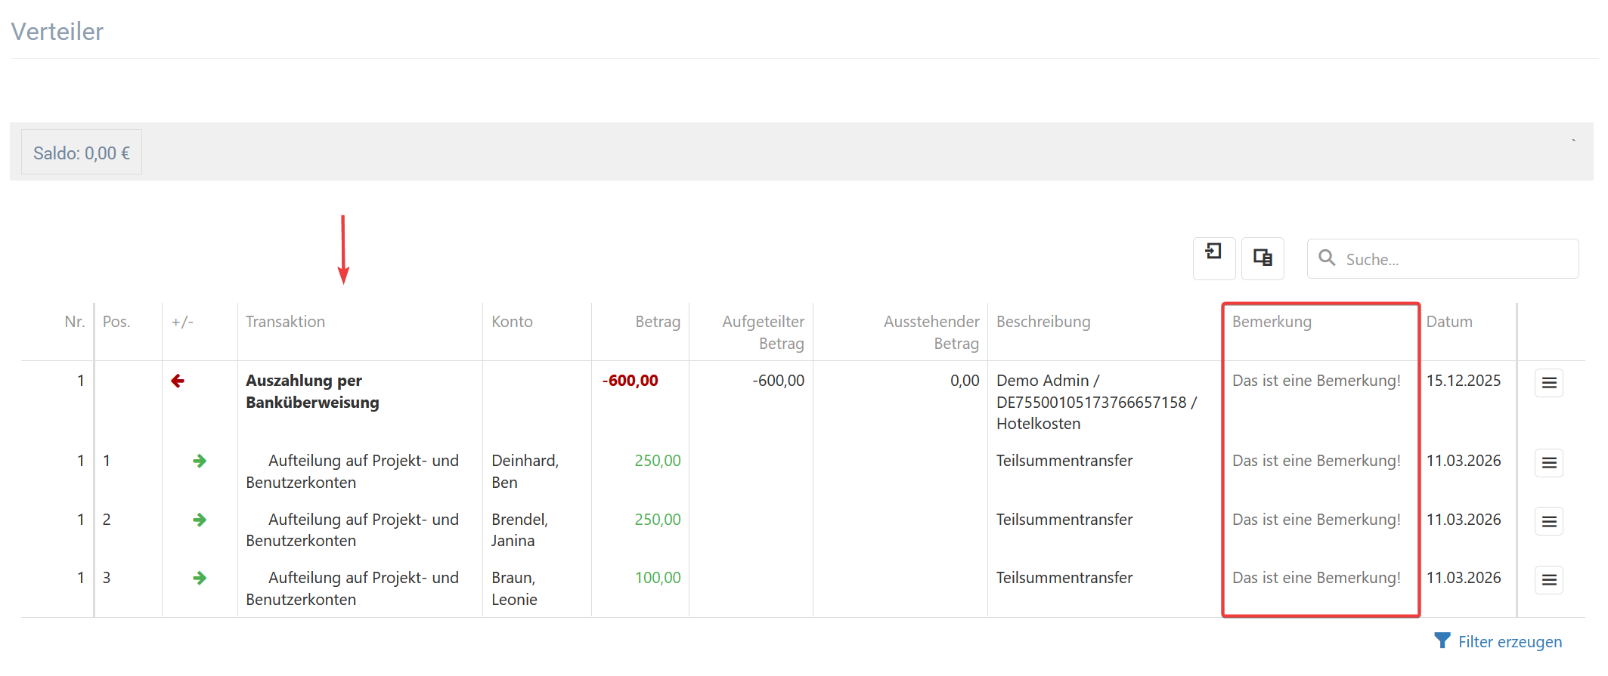Screen dimensions: 1608x676
Task: Select the Auszahlung per Banküberweisung transaction
Action: click(x=312, y=391)
